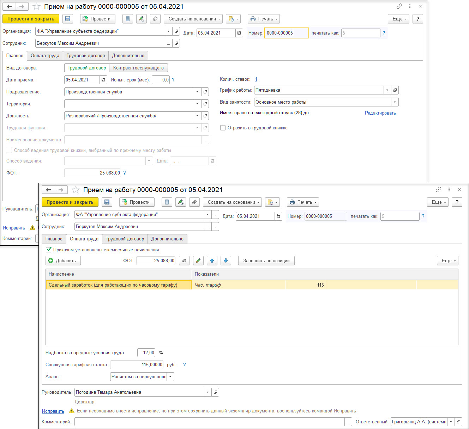
Task: Open calendar for Дата приема field
Action: tap(103, 80)
